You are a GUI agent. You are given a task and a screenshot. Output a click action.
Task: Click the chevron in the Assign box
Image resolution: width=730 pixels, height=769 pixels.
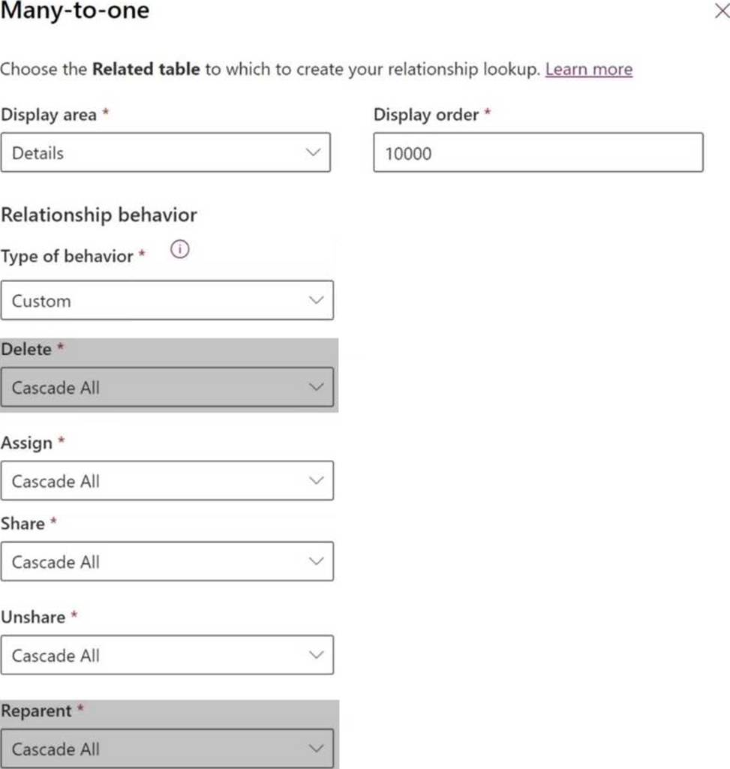click(x=317, y=481)
